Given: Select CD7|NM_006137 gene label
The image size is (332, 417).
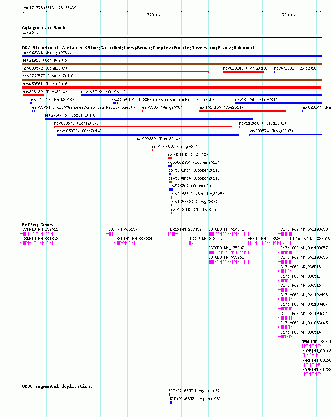Looking at the screenshot, I should (123, 229).
